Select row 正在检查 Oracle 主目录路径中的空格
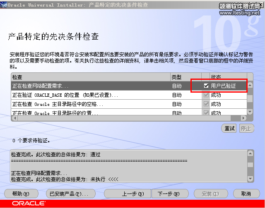Image resolution: width=265 pixels, height=208 pixels. pos(129,104)
